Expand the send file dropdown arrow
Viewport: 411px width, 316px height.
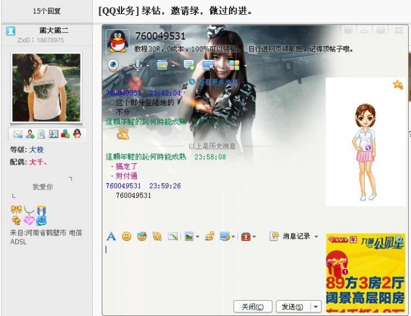pyautogui.click(x=173, y=66)
